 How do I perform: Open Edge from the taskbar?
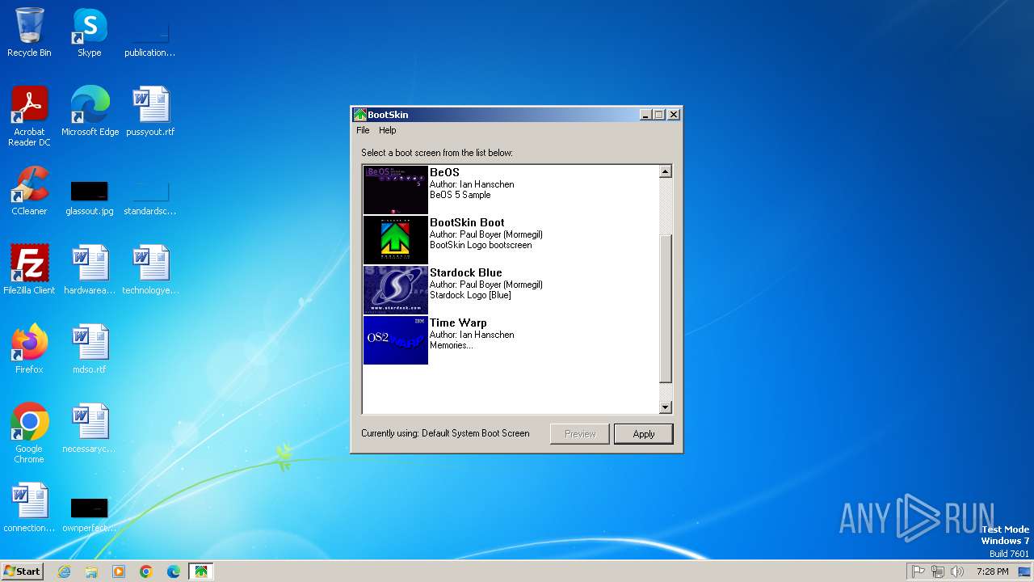(174, 571)
